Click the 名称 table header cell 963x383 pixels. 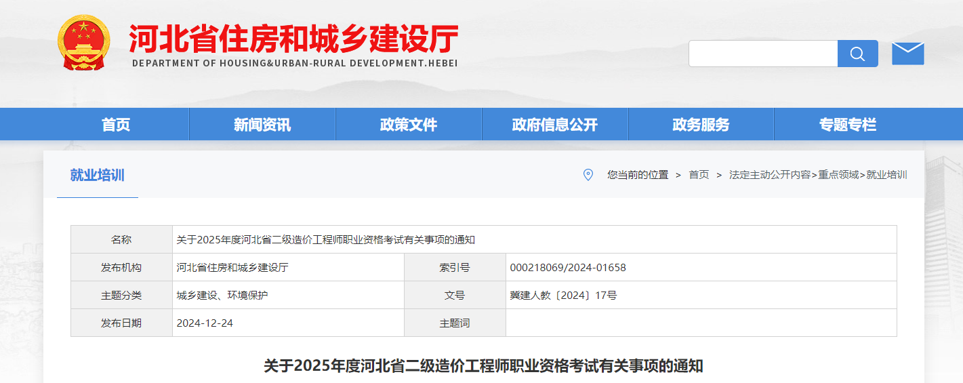121,239
